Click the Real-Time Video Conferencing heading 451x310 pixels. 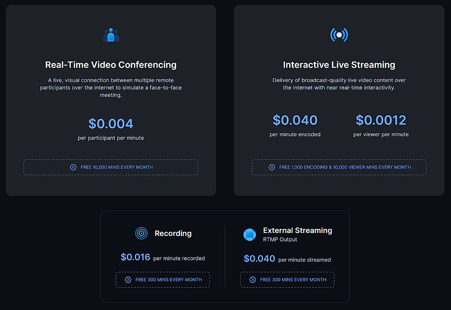[x=111, y=65]
